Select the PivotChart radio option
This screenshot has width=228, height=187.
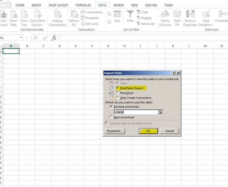click(118, 93)
